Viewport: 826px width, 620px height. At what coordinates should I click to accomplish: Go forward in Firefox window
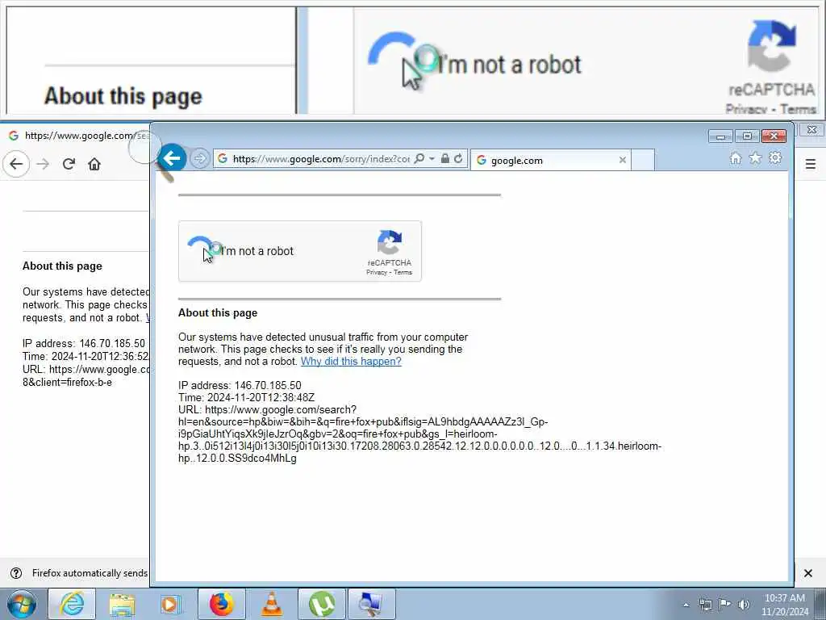(x=43, y=164)
